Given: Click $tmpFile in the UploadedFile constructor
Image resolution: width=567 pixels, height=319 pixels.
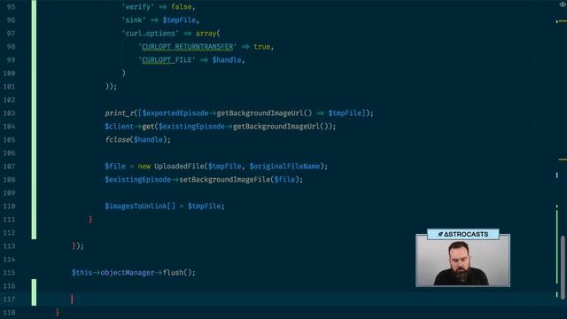Looking at the screenshot, I should click(224, 166).
